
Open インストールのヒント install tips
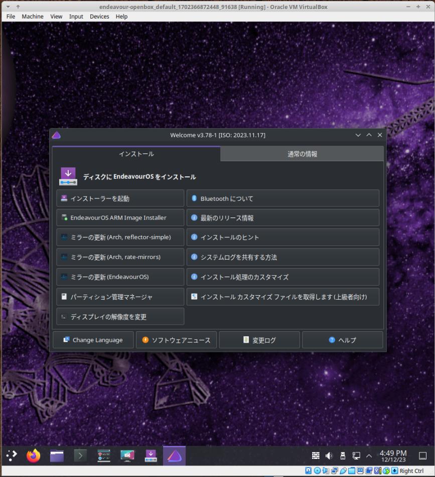click(x=282, y=237)
